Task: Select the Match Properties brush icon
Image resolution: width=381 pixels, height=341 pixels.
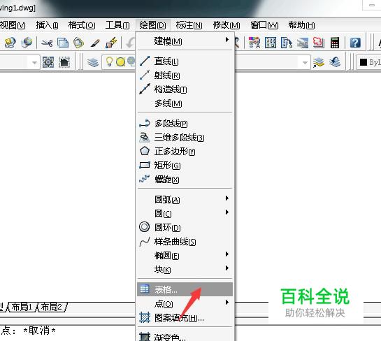Action: [95, 43]
